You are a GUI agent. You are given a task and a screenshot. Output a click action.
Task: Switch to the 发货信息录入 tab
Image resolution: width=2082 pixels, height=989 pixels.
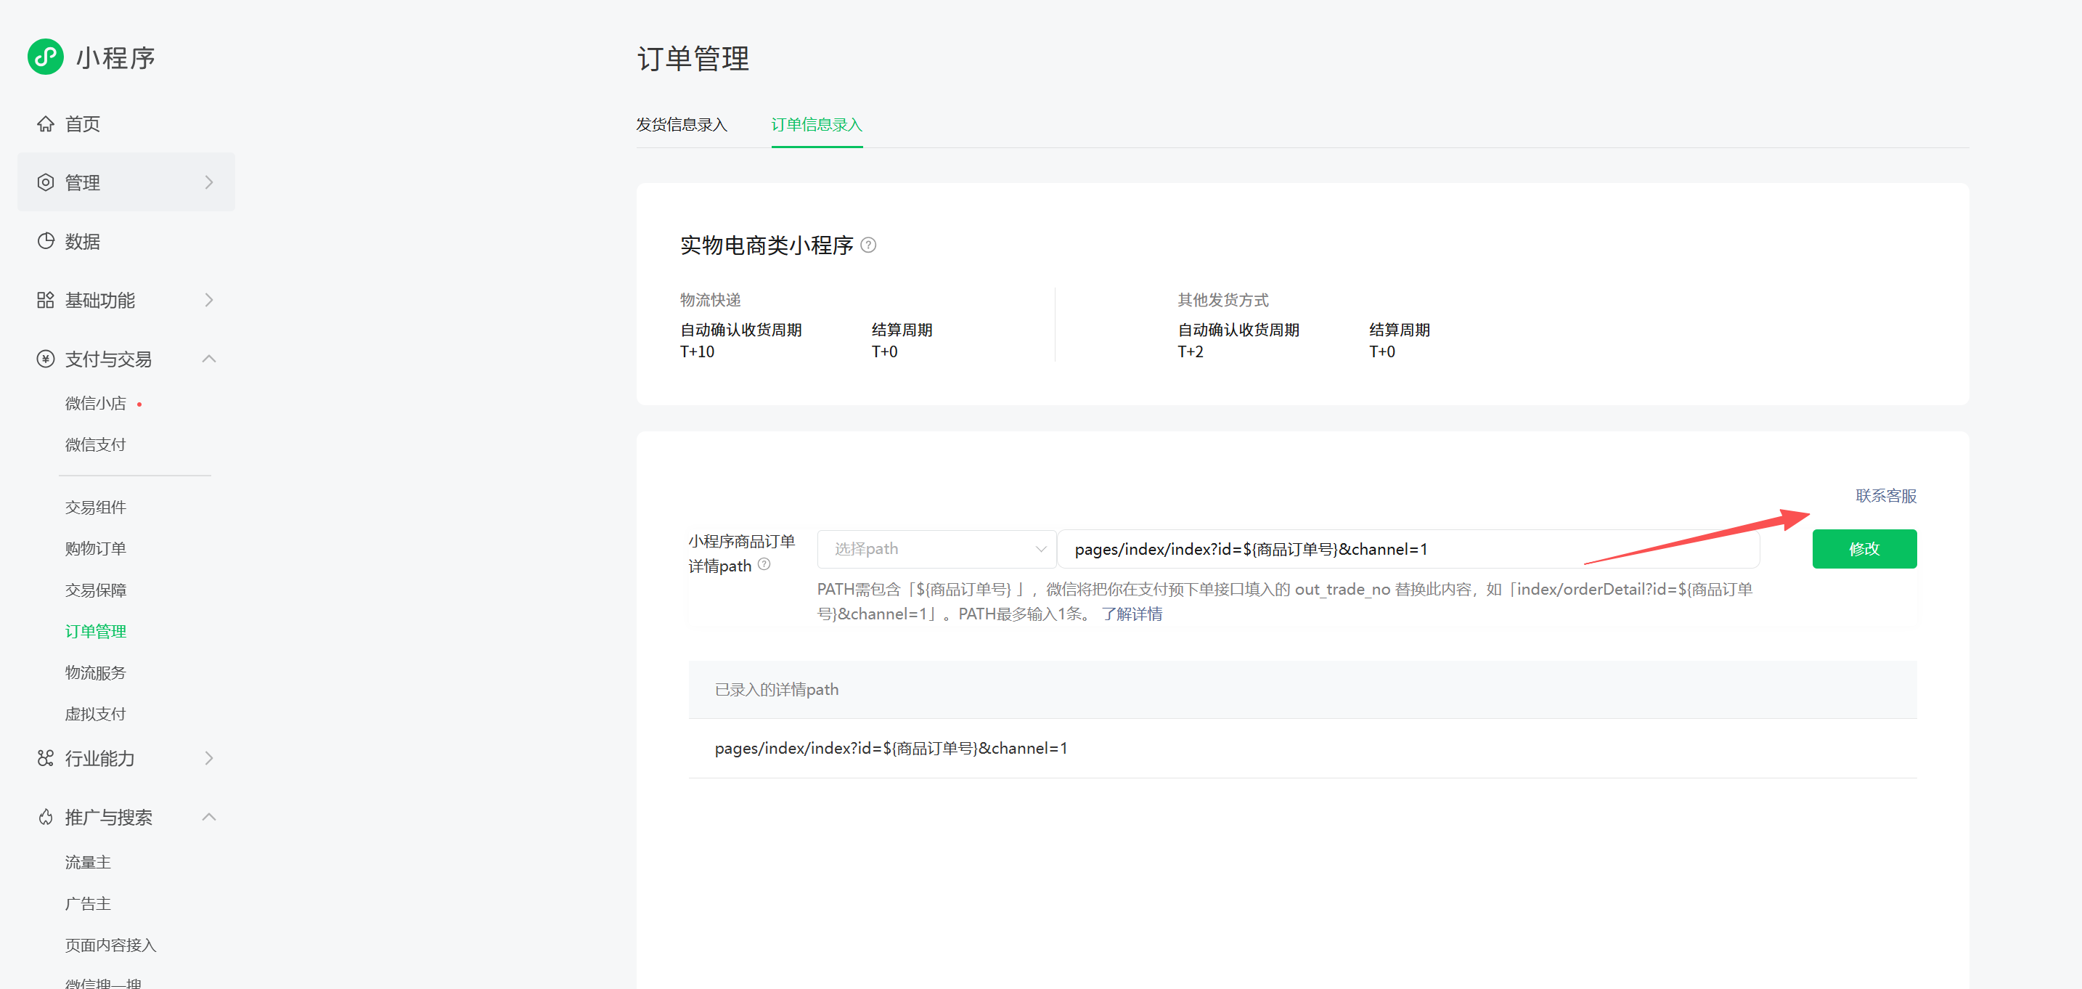[682, 125]
